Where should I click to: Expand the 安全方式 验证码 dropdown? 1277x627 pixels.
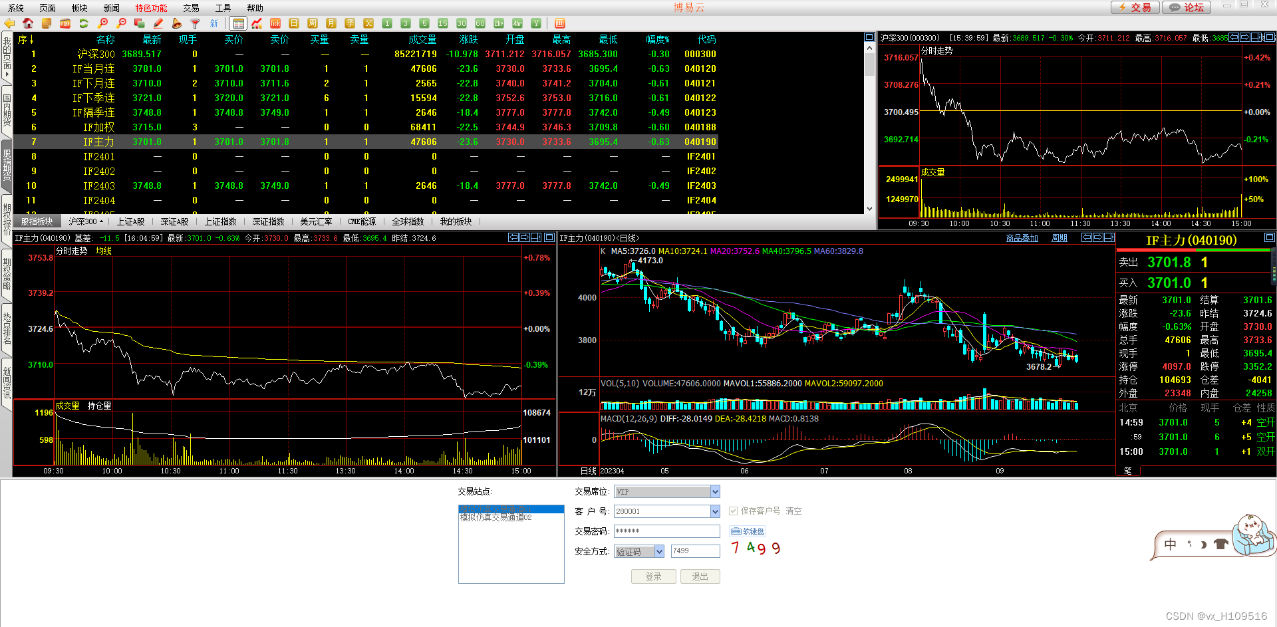[x=659, y=551]
